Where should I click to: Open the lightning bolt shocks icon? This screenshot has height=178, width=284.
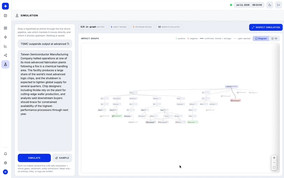pos(6,37)
